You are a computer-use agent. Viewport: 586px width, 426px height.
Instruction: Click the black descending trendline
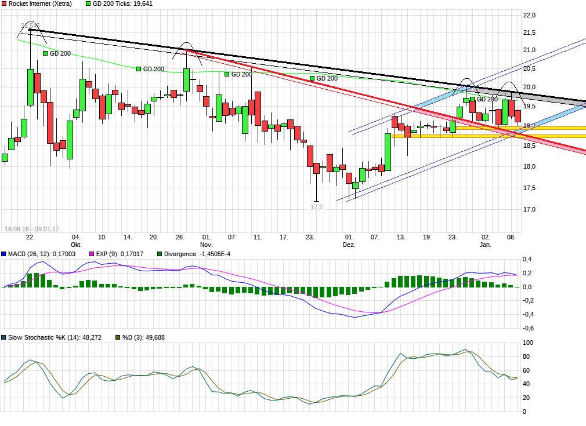click(x=290, y=64)
